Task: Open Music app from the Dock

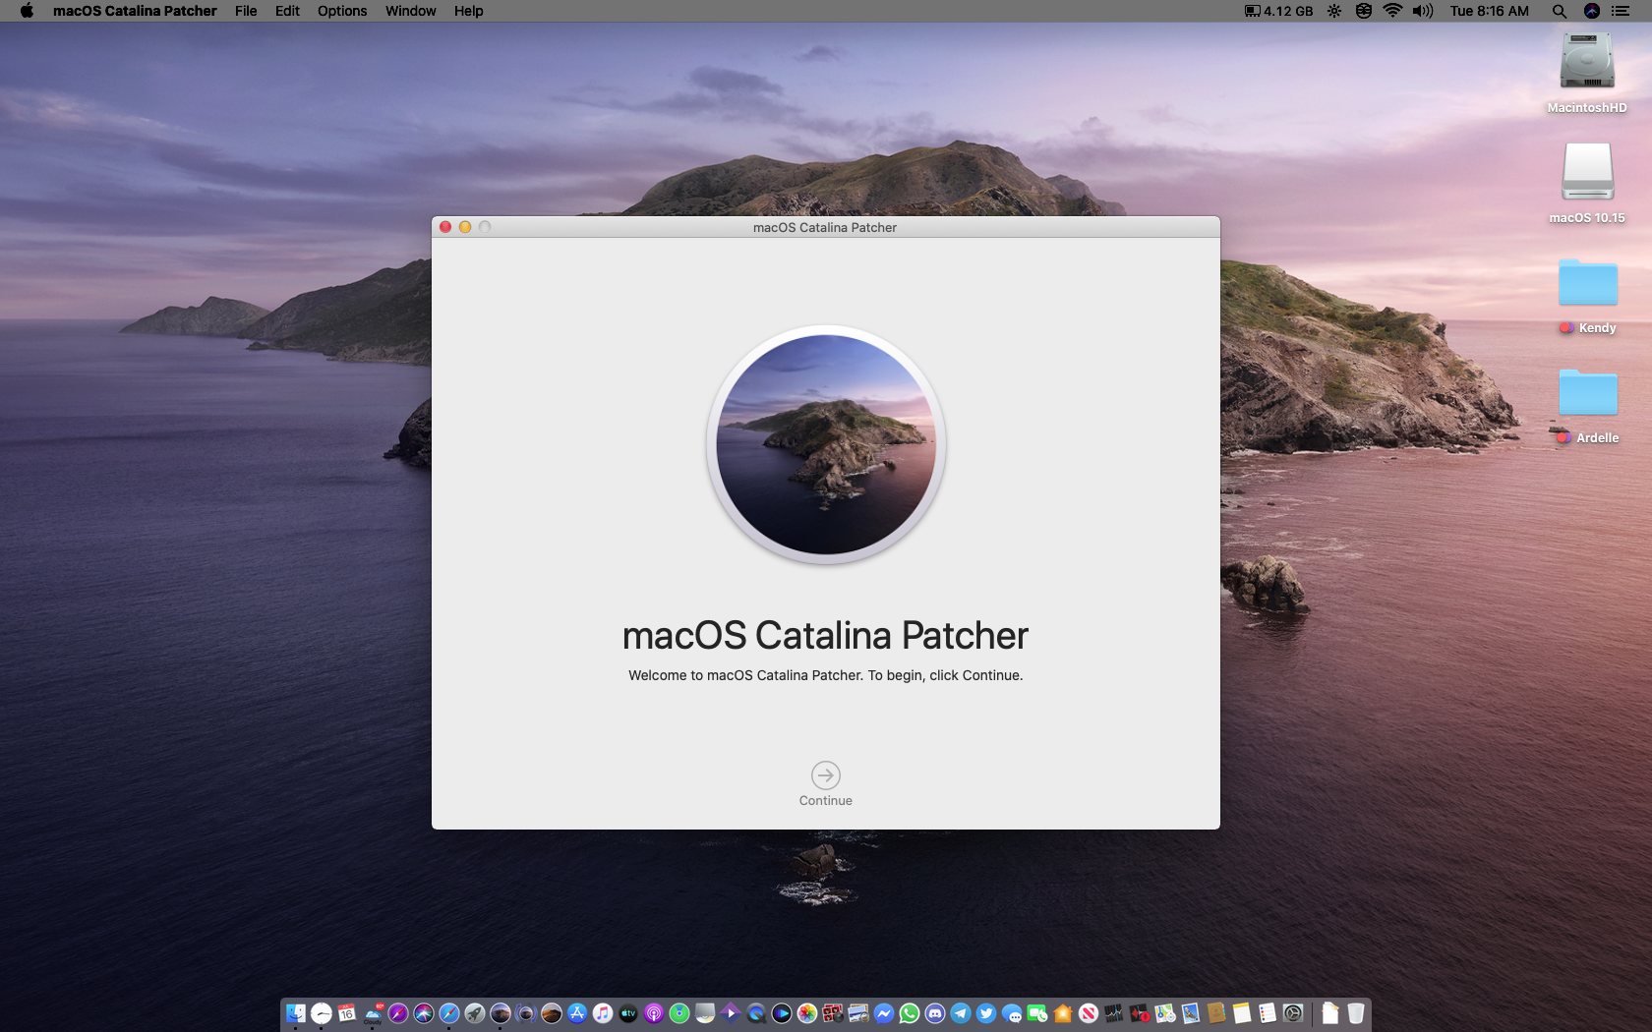Action: tap(603, 1013)
